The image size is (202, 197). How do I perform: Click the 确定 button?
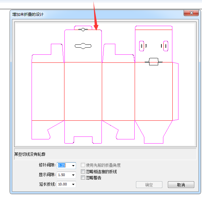point(149,185)
